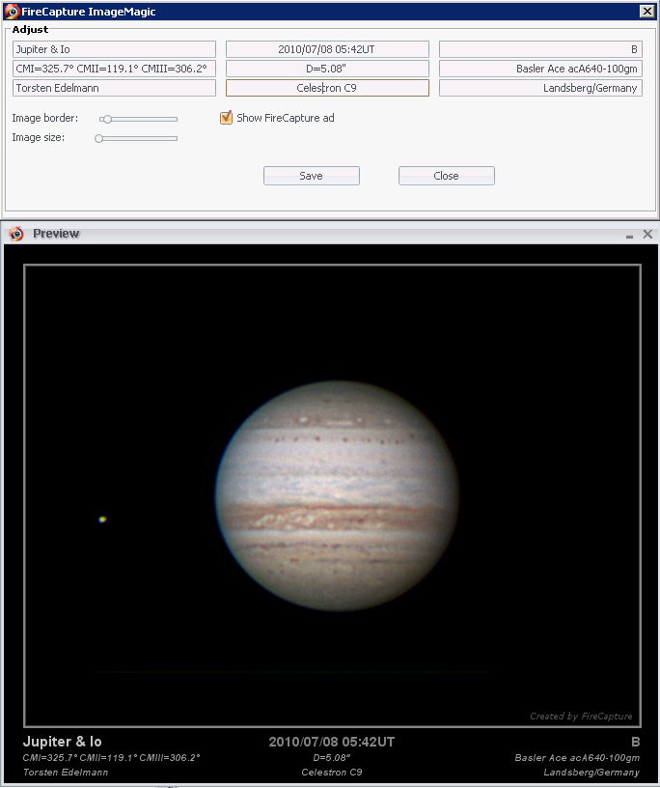Edit the Jupiter & Io title field
This screenshot has height=788, width=660.
click(x=114, y=49)
